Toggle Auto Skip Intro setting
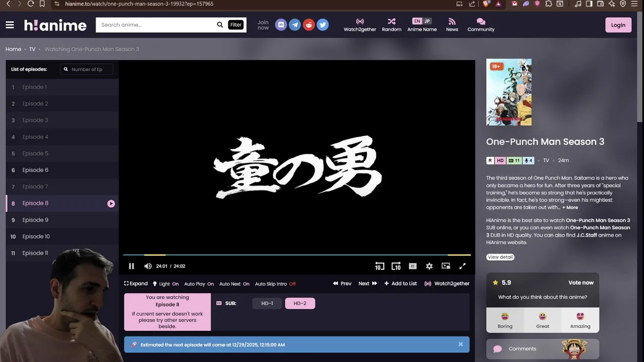Viewport: 644px width, 362px height. (275, 284)
